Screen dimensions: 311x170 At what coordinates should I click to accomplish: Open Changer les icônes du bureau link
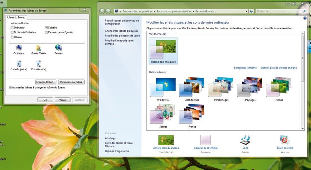pyautogui.click(x=122, y=31)
